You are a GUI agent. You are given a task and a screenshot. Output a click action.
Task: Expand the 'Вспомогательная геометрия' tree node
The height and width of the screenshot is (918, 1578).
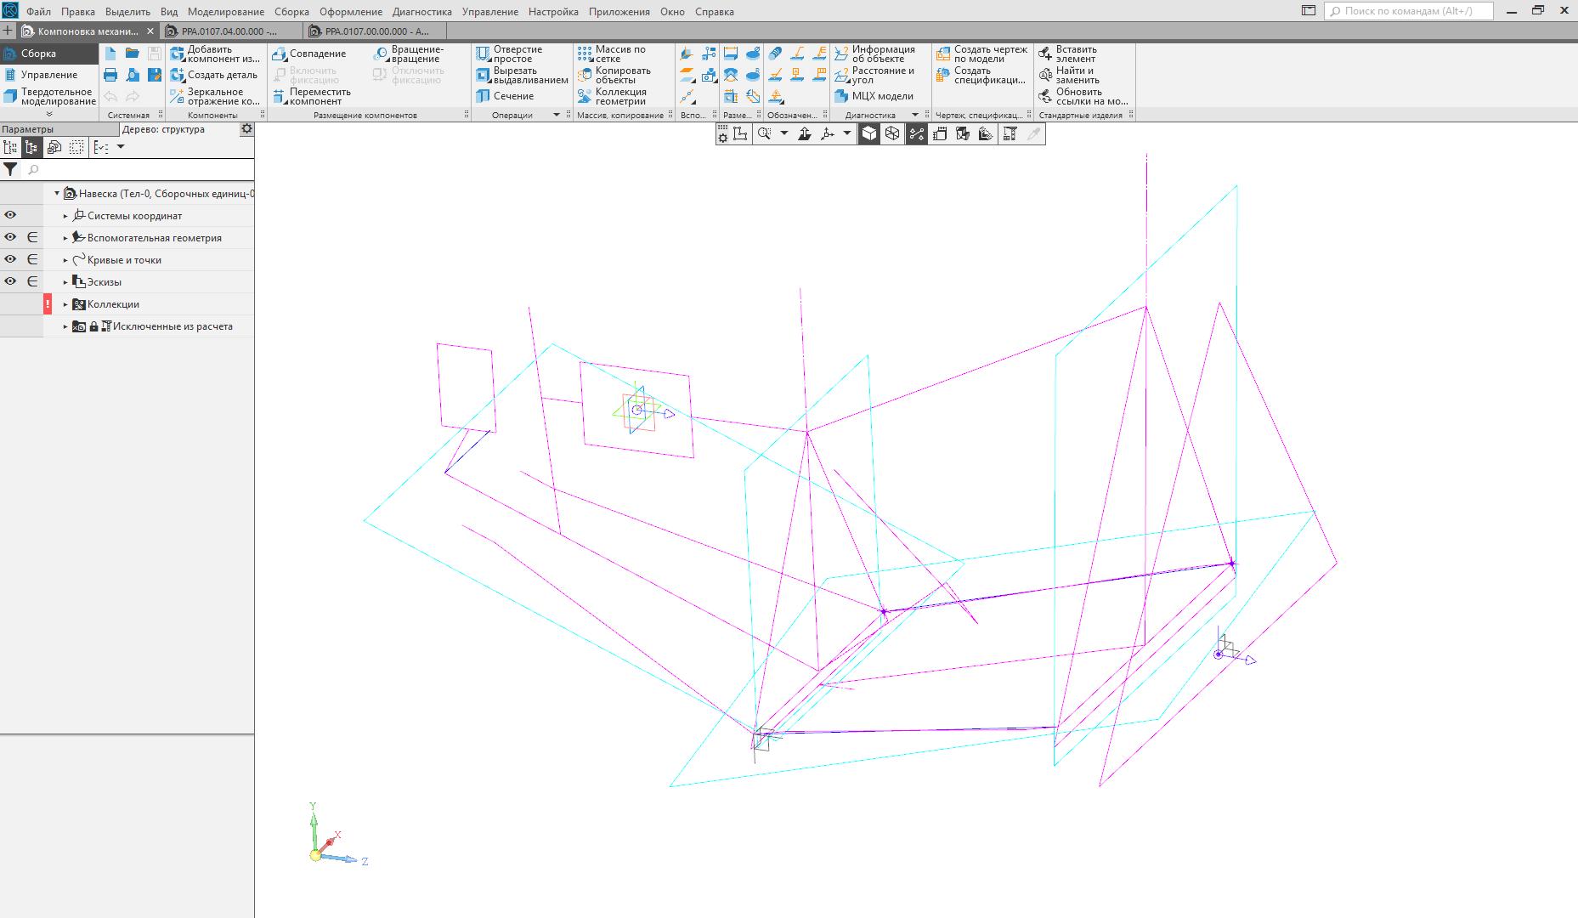point(65,238)
